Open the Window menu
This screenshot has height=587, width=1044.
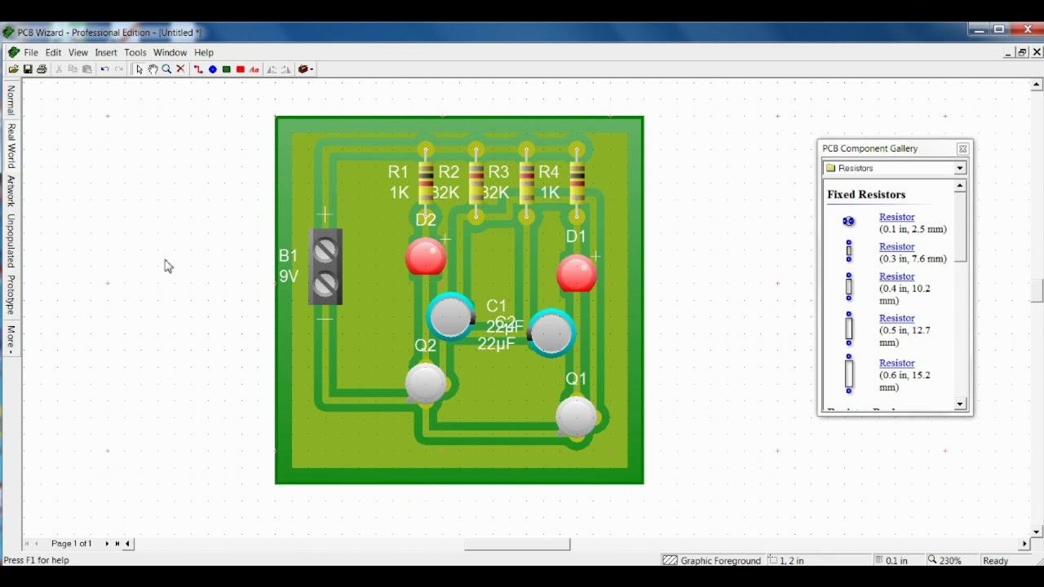(x=170, y=52)
